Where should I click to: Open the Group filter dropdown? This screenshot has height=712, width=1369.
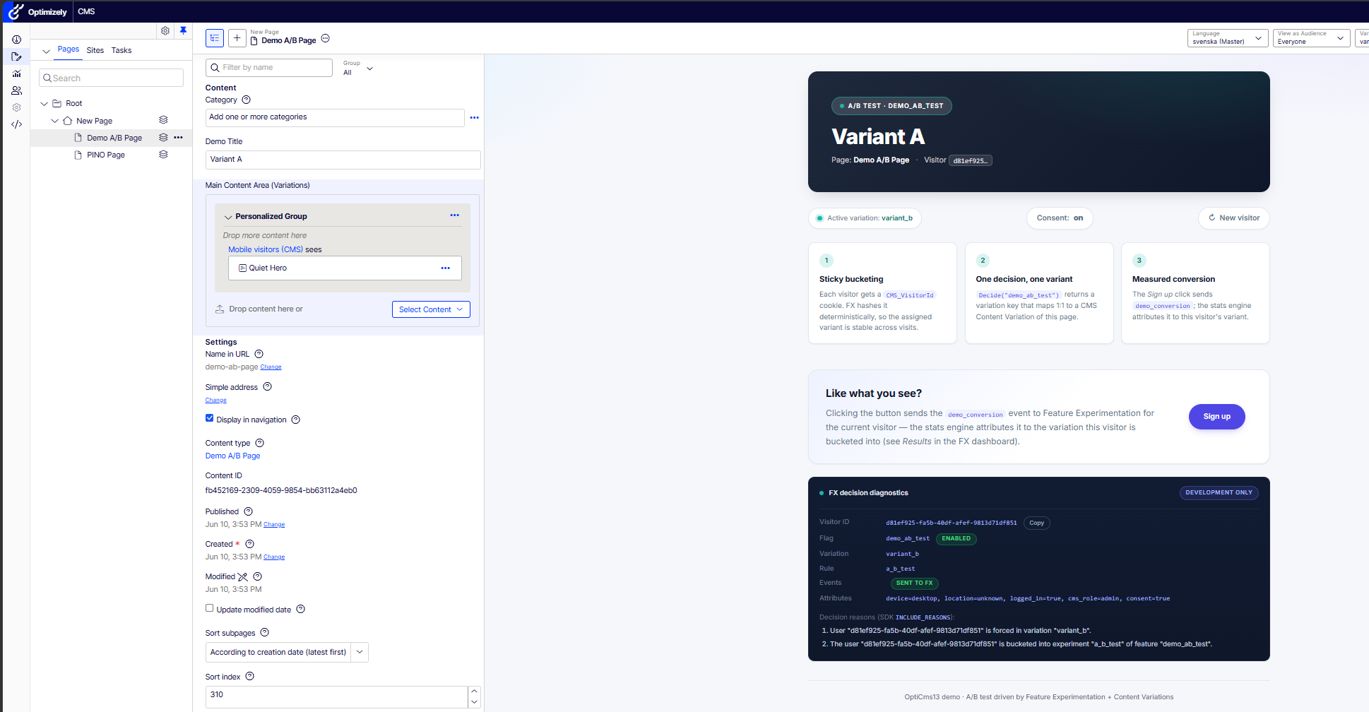(x=358, y=68)
